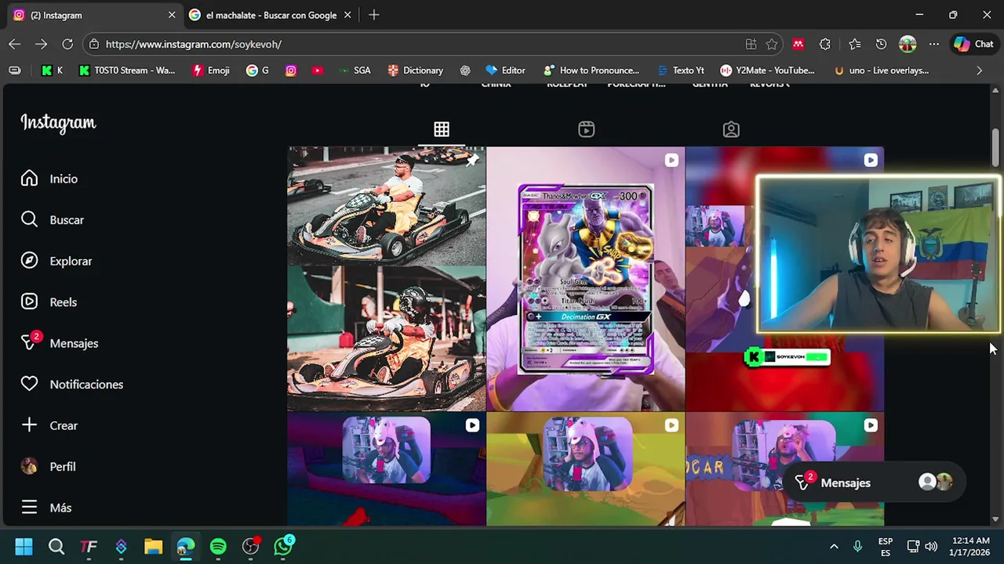The image size is (1004, 564).
Task: Open Instagram Inicio home icon
Action: coord(29,179)
